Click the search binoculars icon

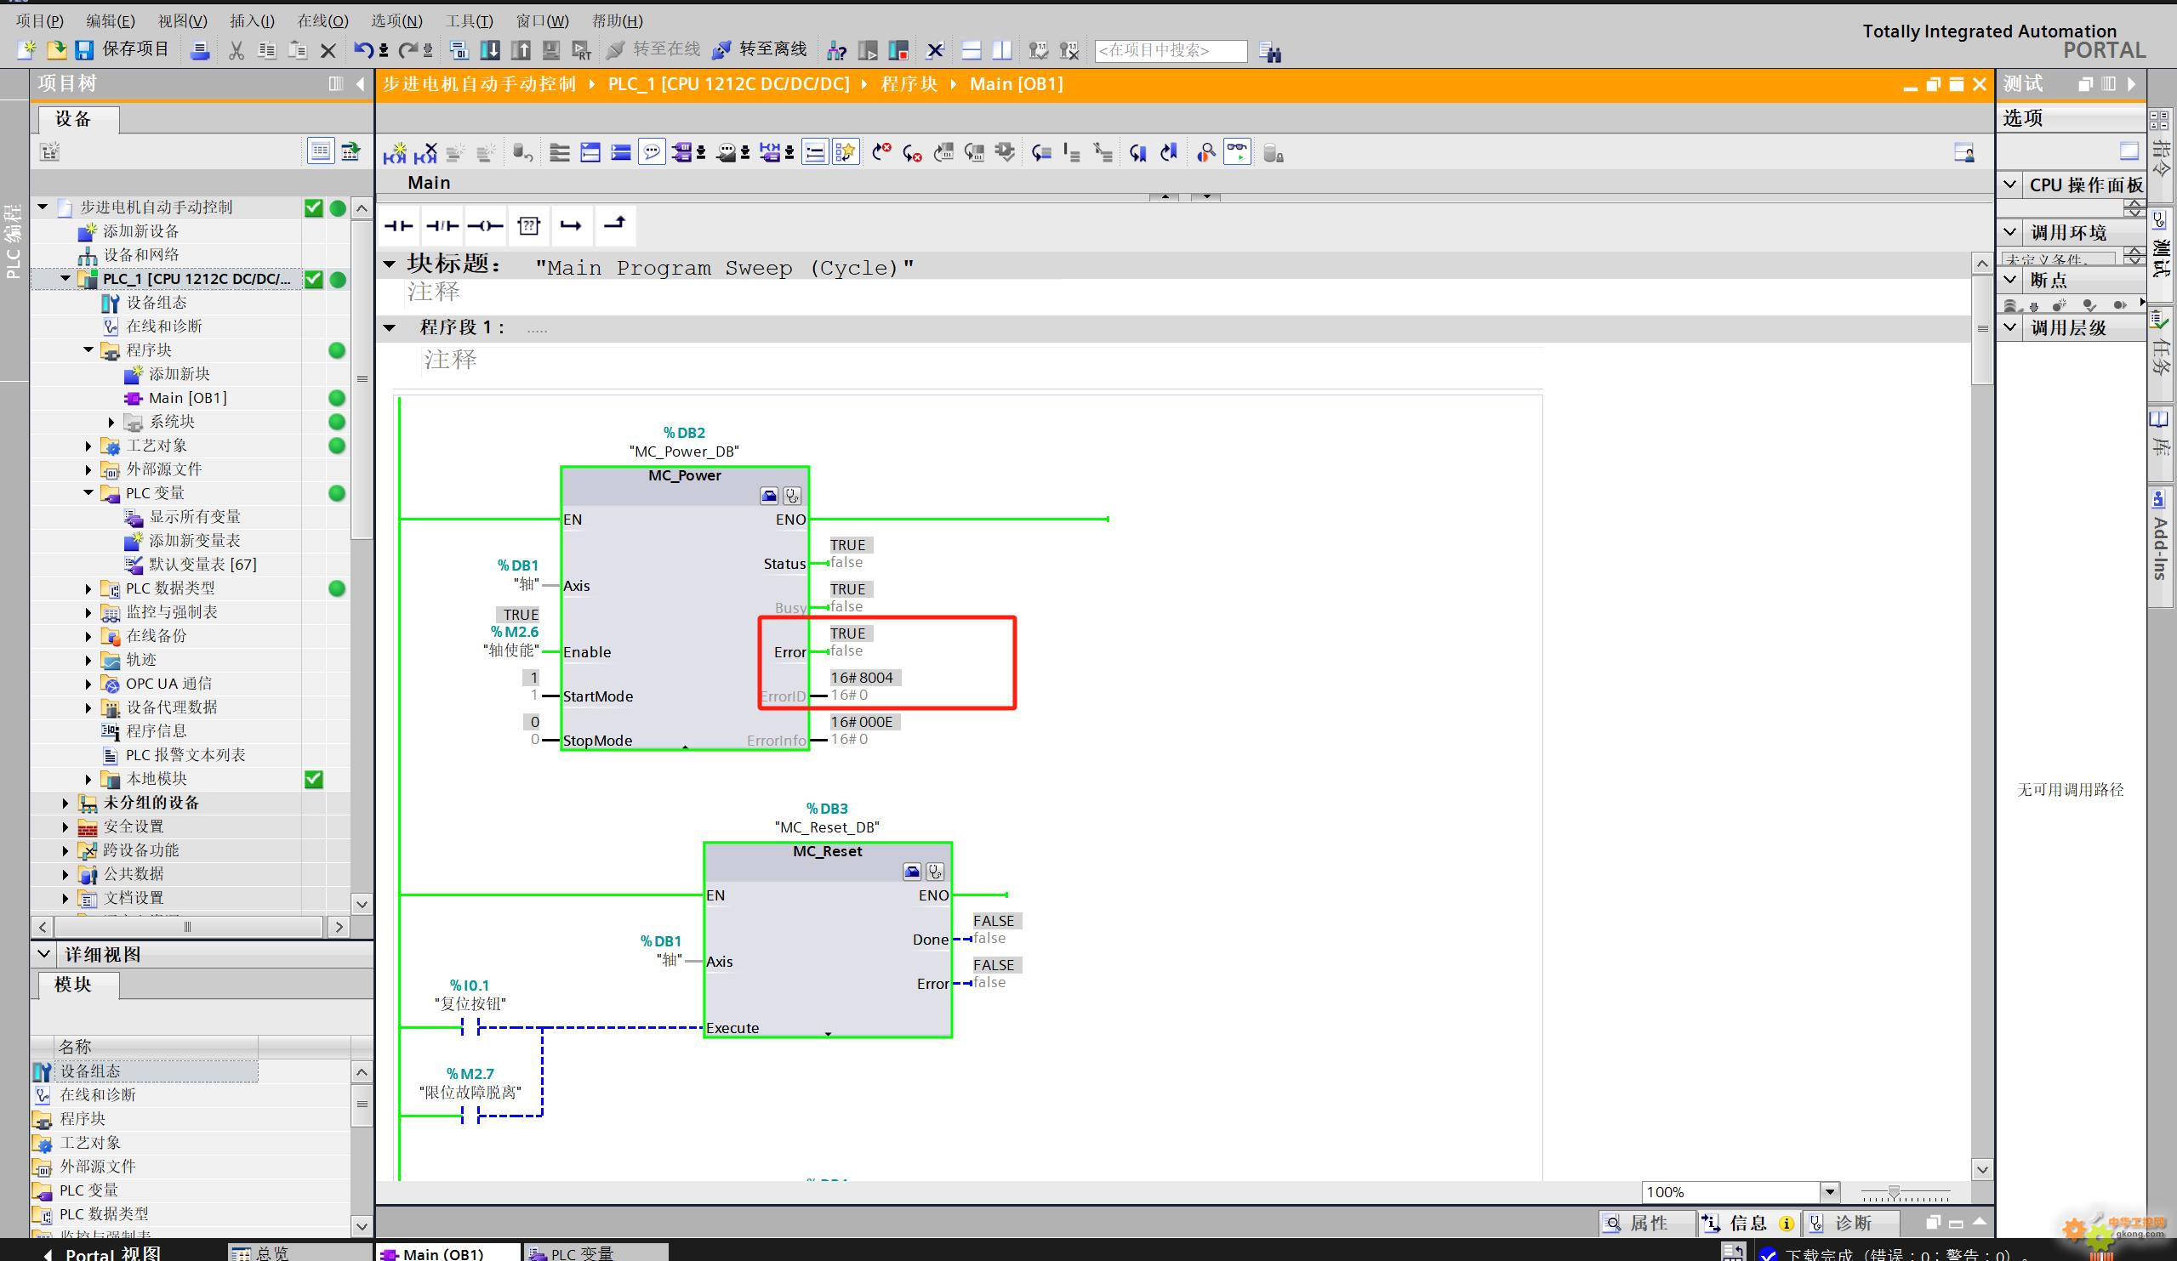1270,52
